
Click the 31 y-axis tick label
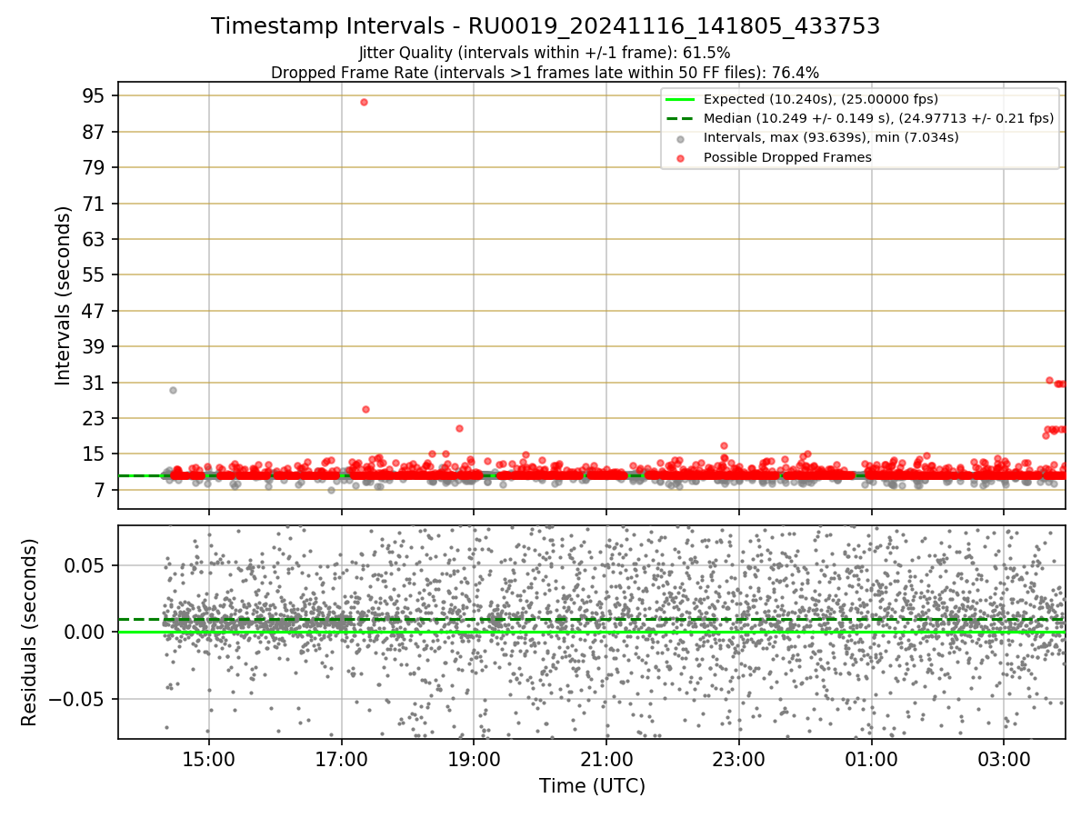click(95, 383)
